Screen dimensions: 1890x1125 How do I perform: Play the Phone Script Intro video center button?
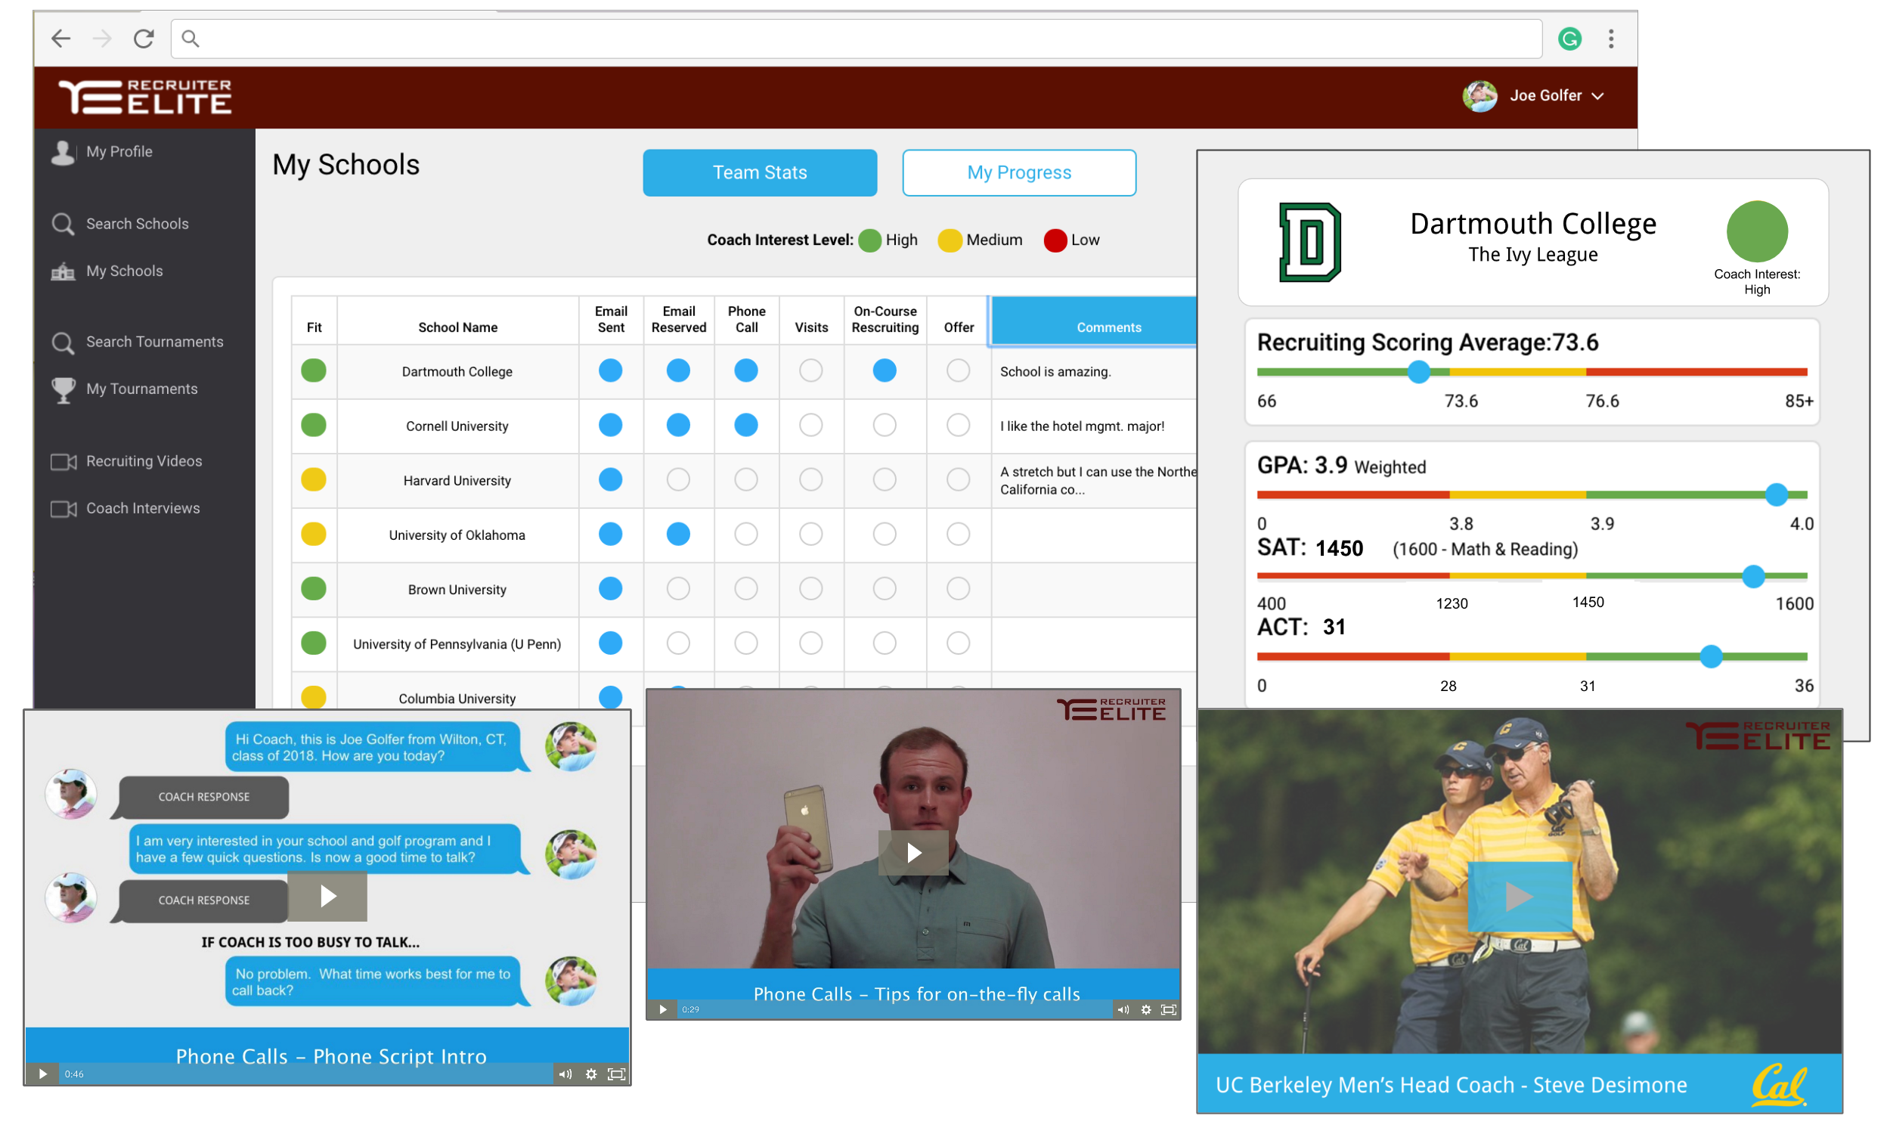point(327,897)
